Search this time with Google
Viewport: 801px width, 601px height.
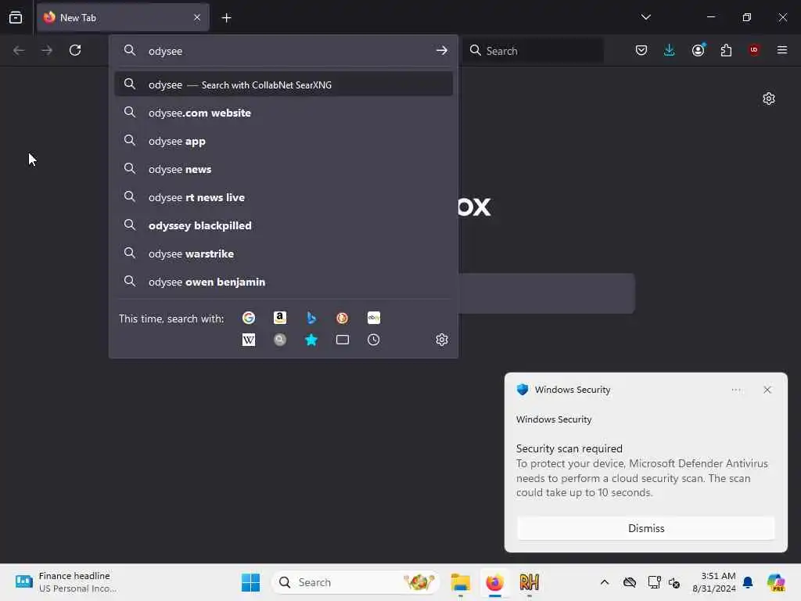click(249, 318)
